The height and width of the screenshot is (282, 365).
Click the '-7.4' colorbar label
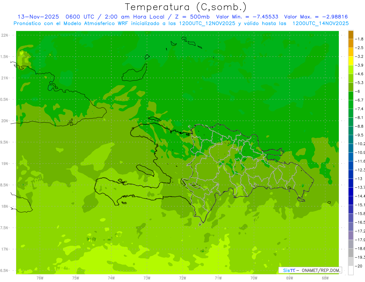(x=360, y=109)
